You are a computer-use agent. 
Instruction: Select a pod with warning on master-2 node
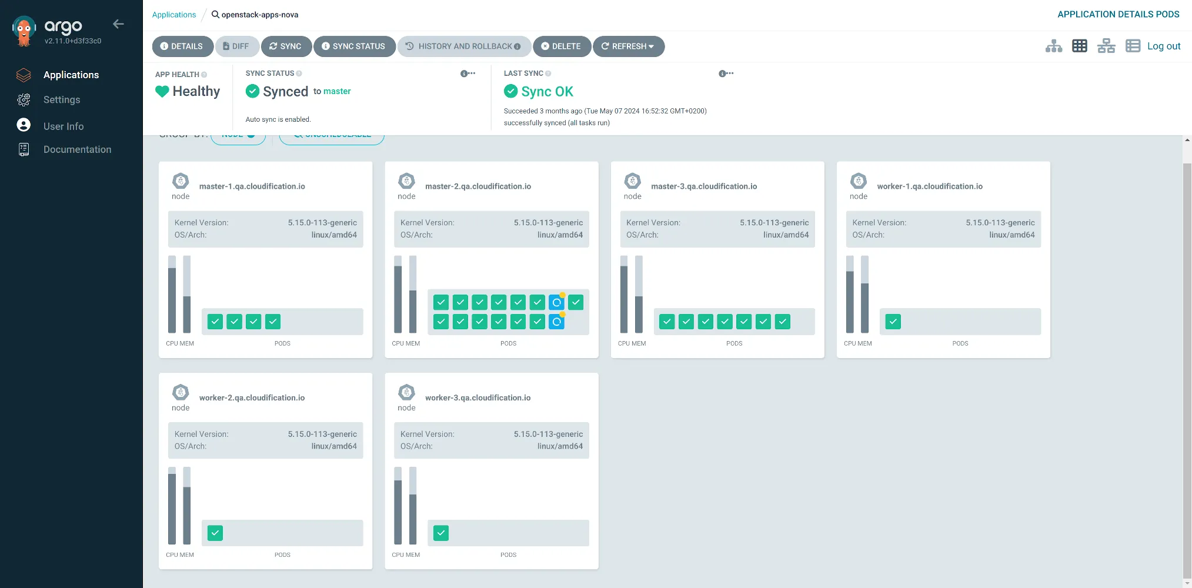tap(556, 302)
